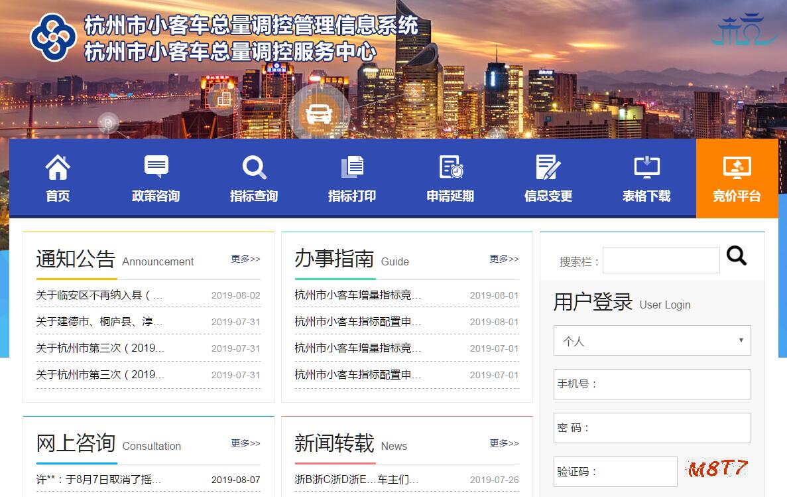Open the 指标打印 document icon
The image size is (787, 497).
352,167
